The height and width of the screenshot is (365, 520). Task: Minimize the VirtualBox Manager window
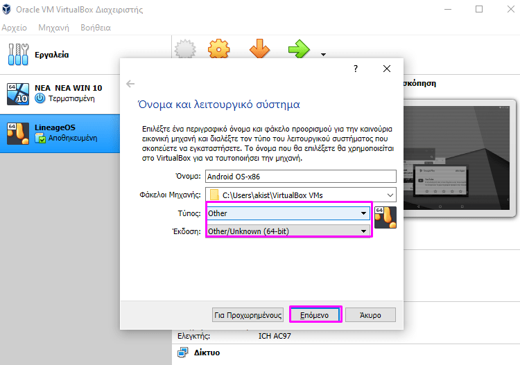(x=448, y=9)
